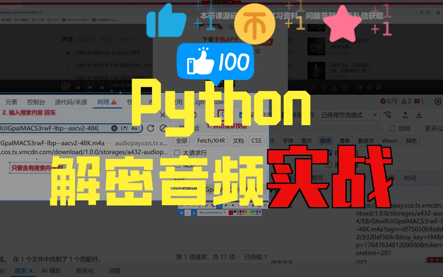Click the import HAR upload icon

tap(405, 115)
